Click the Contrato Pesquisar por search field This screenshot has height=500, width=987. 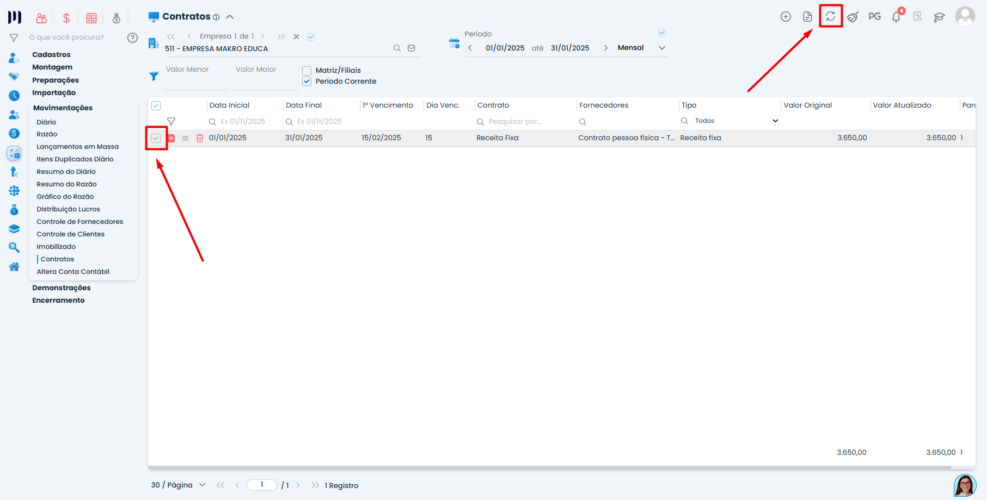point(524,122)
